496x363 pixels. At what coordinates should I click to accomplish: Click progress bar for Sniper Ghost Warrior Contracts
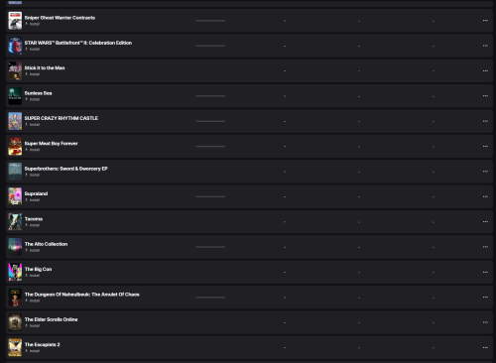210,21
